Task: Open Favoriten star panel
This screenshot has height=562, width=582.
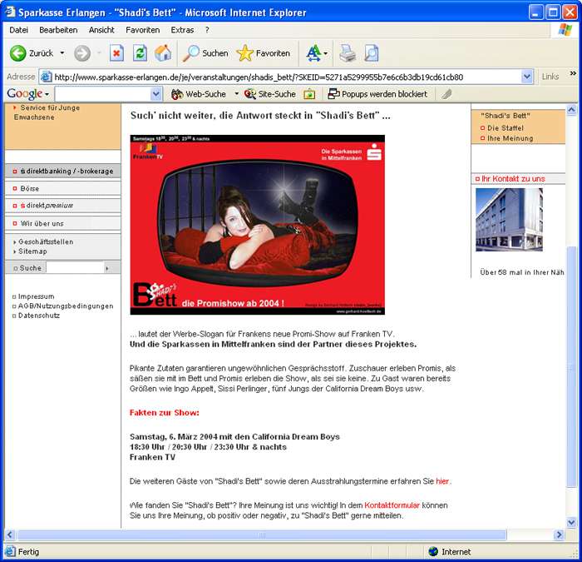Action: tap(244, 53)
